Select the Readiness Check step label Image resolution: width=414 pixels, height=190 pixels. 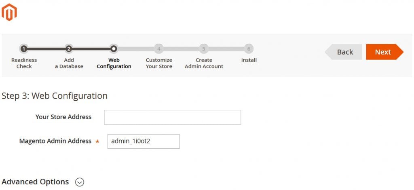click(x=24, y=63)
